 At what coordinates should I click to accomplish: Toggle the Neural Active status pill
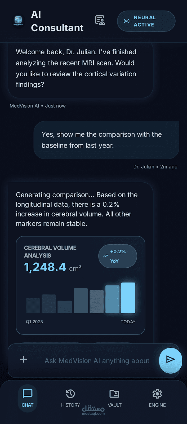146,21
